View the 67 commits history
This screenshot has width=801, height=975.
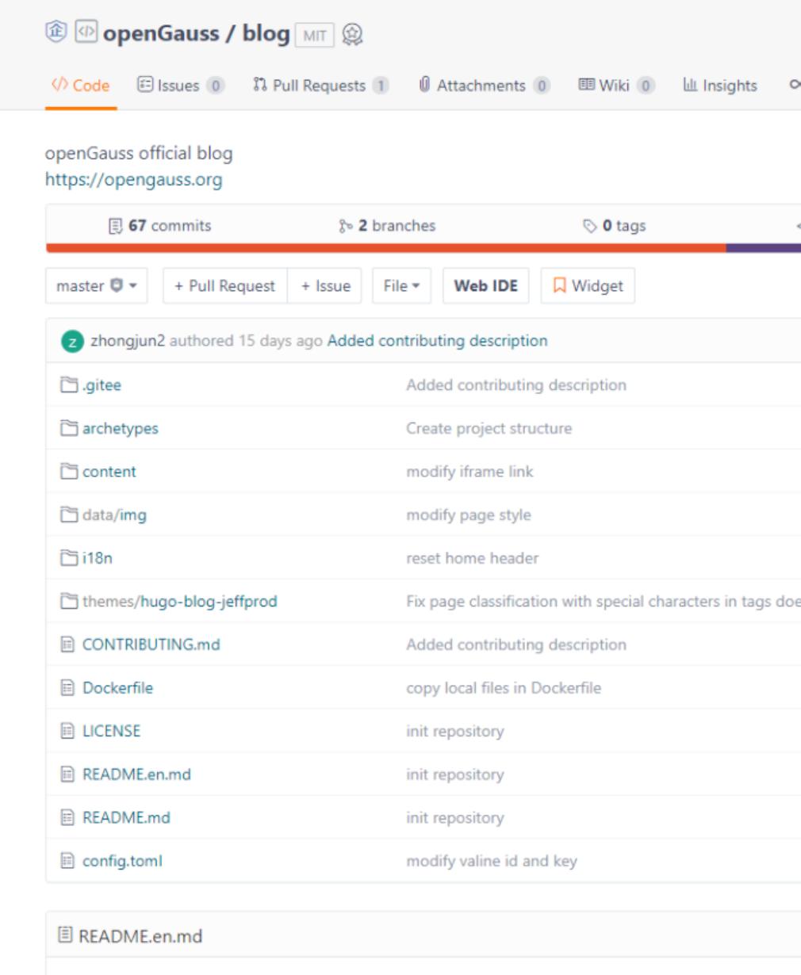[159, 225]
